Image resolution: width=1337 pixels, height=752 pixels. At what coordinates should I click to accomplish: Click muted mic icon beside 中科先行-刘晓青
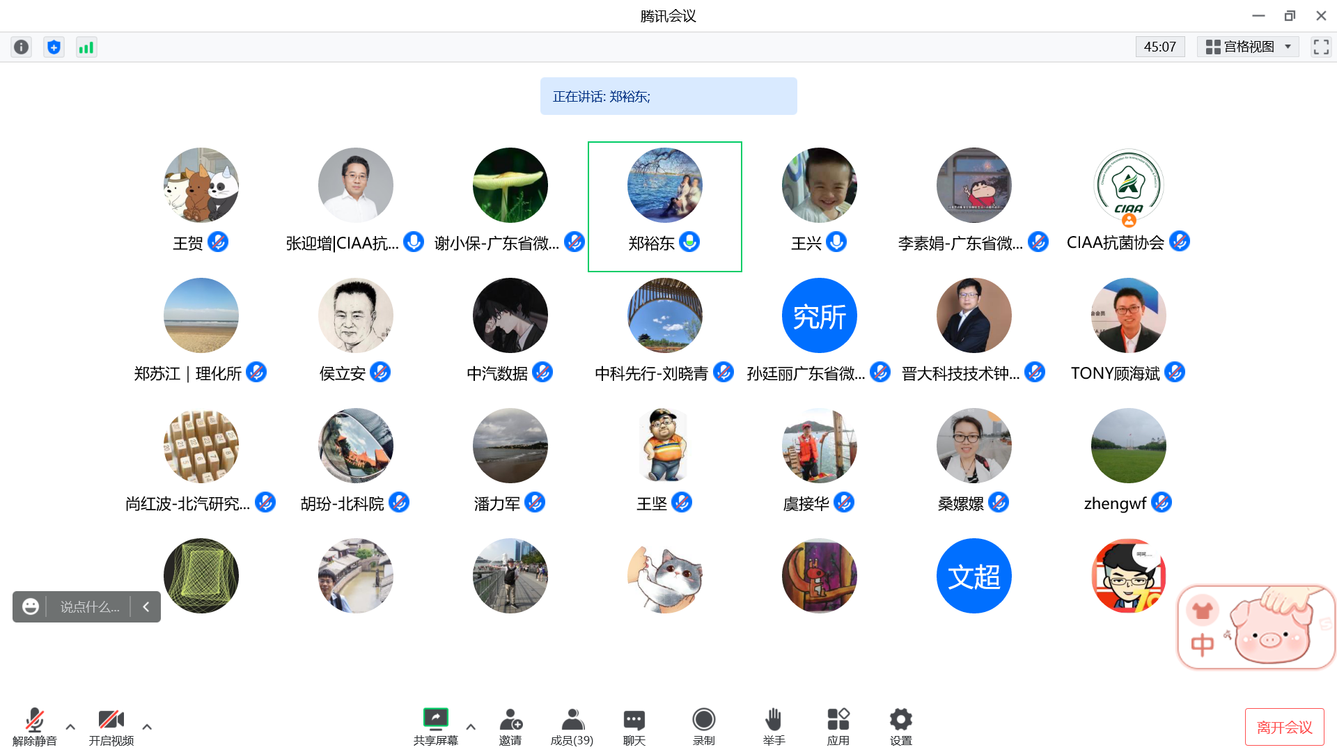(x=724, y=372)
